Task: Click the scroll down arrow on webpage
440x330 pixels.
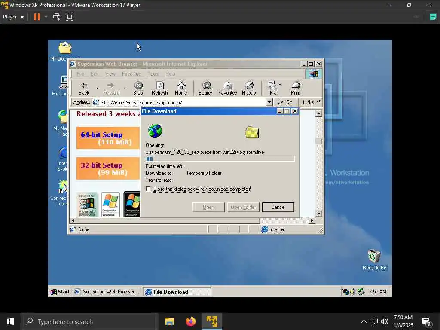Action: pyautogui.click(x=318, y=214)
